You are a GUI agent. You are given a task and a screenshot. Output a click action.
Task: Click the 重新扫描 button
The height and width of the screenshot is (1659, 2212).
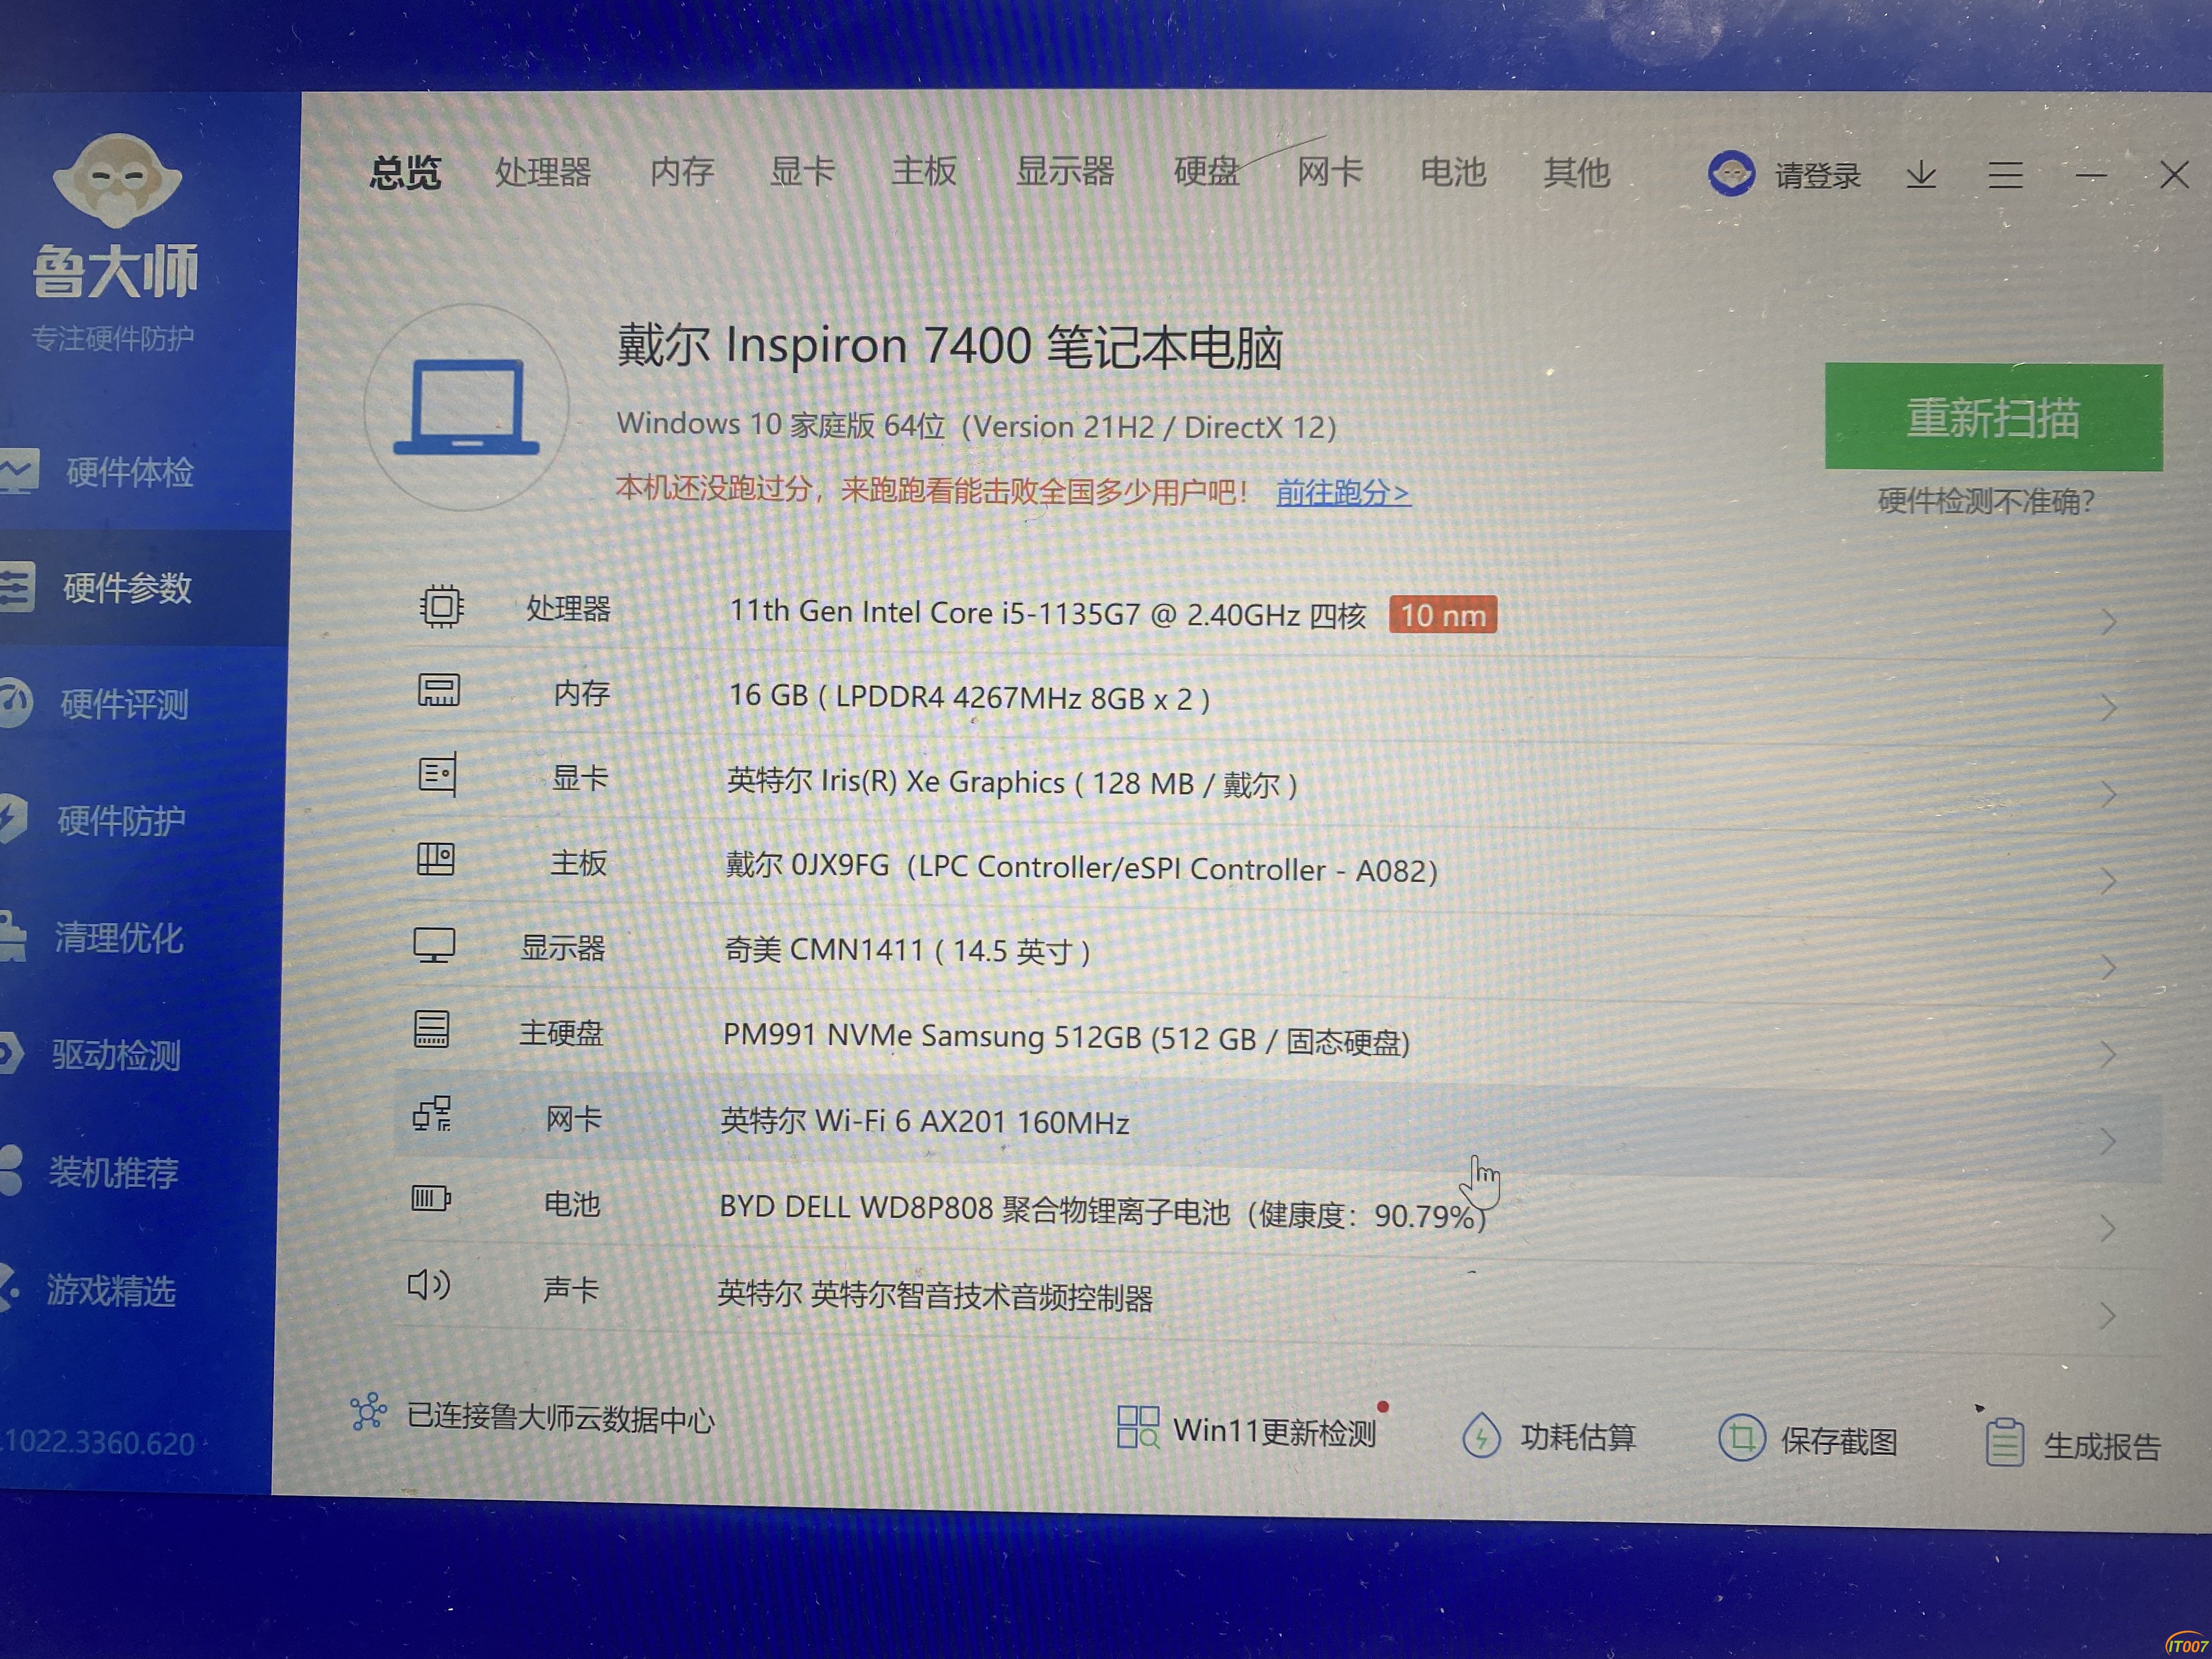(x=1993, y=417)
